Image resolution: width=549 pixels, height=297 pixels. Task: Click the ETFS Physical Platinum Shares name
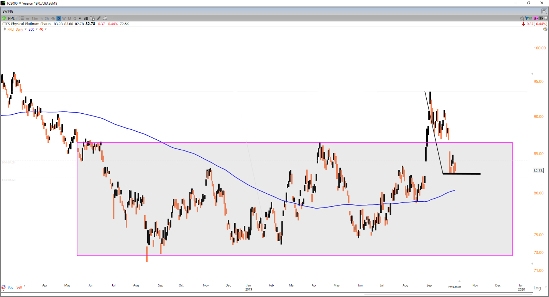click(x=26, y=24)
